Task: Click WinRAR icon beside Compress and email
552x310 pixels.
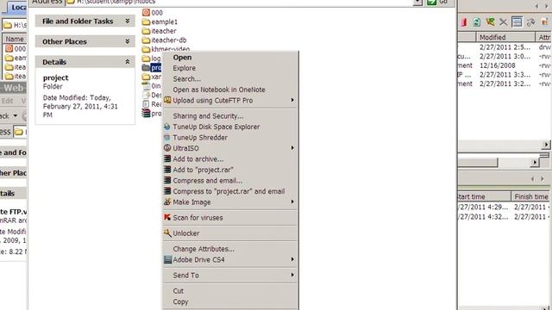Action: click(x=167, y=180)
